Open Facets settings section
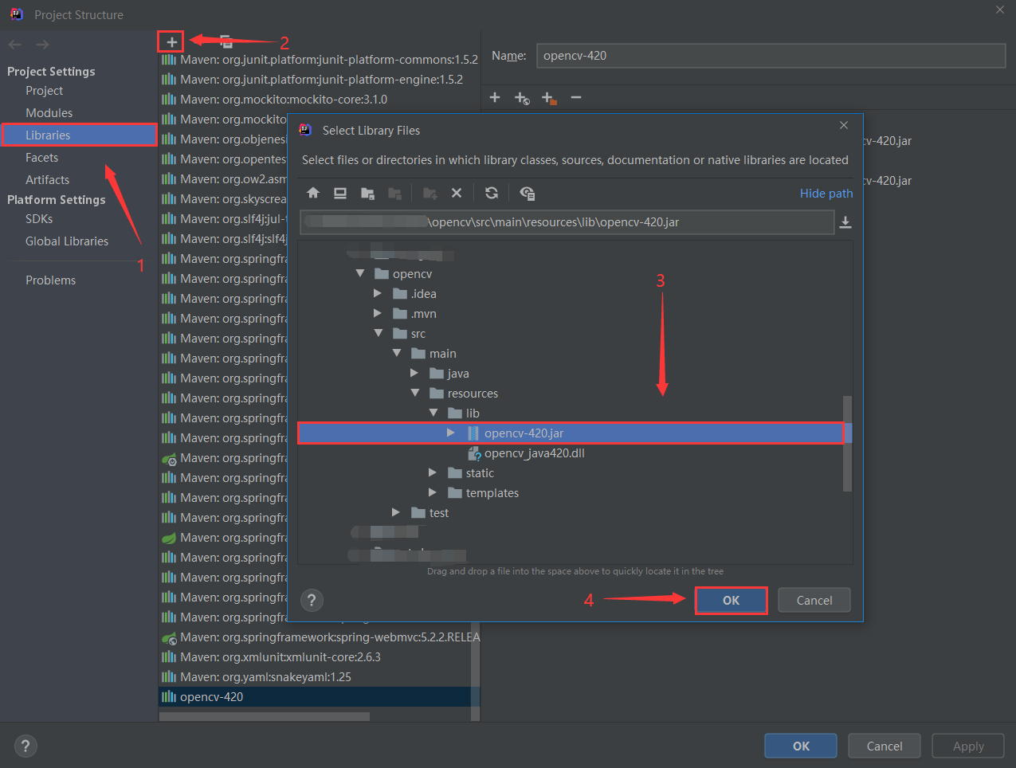 41,158
